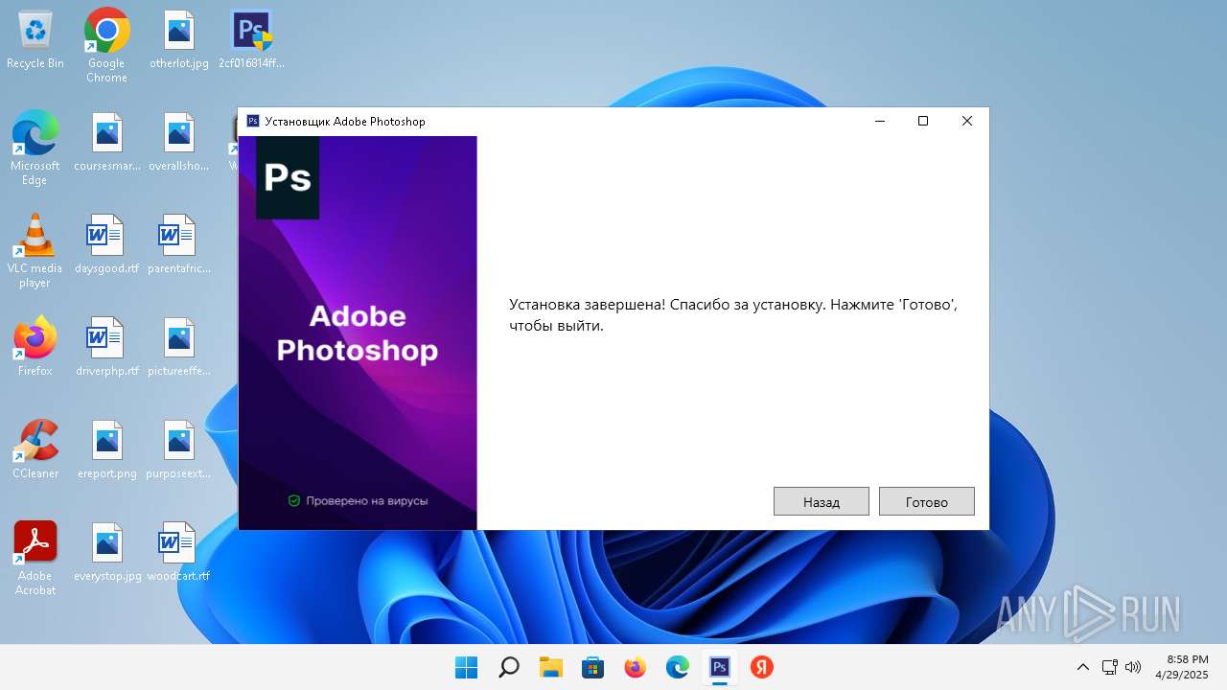The height and width of the screenshot is (690, 1227).
Task: Select daysgood.rtf document icon
Action: pos(106,245)
